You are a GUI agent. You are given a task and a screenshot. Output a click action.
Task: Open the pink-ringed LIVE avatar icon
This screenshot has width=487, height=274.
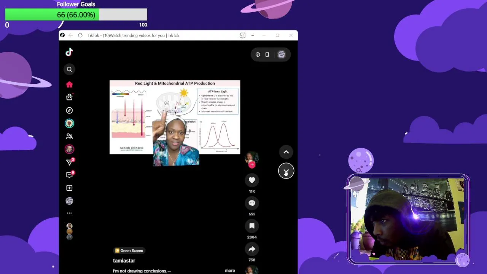point(69,149)
